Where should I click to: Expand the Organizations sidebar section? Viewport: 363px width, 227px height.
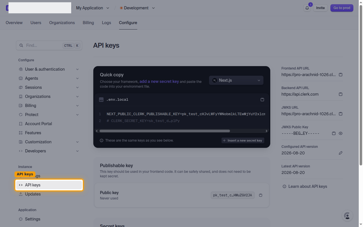[49, 96]
